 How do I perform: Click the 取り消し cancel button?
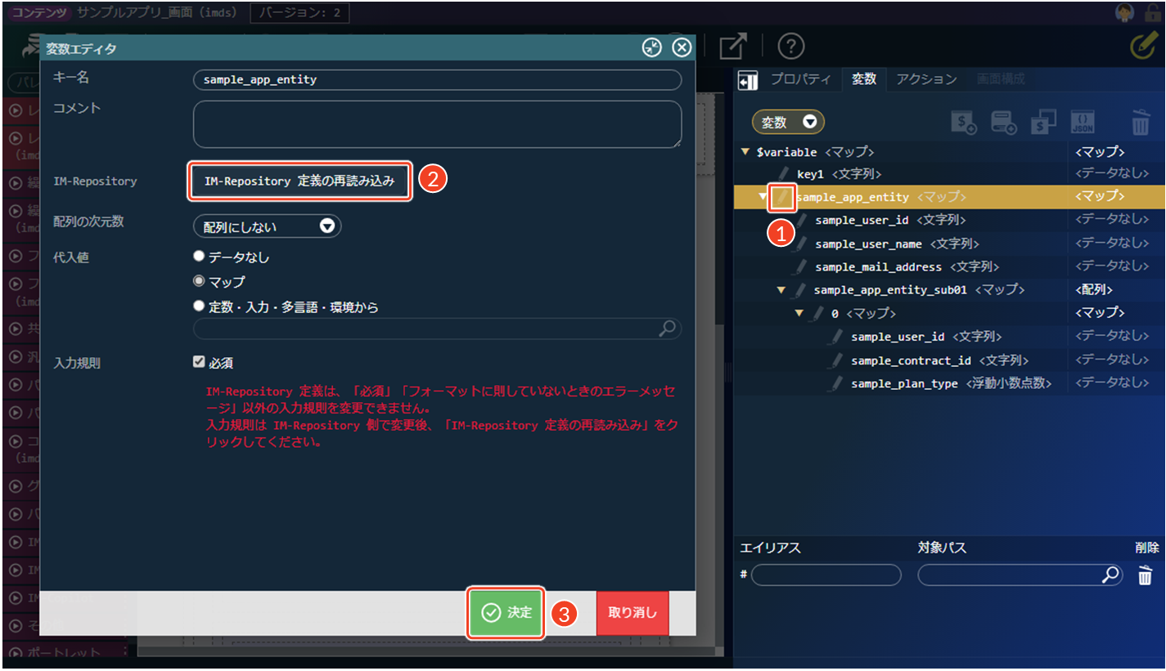click(633, 613)
